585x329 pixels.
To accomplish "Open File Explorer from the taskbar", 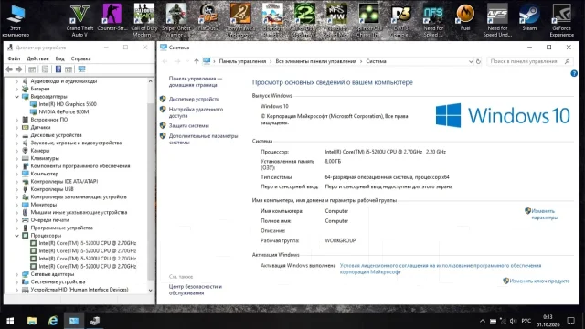I will point(32,321).
